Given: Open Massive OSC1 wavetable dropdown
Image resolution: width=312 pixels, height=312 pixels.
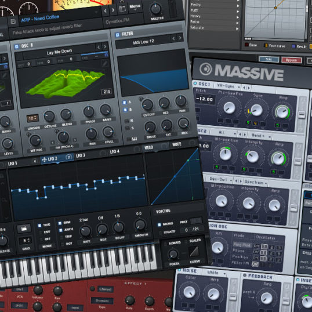Looking at the screenshot, I should (x=228, y=86).
